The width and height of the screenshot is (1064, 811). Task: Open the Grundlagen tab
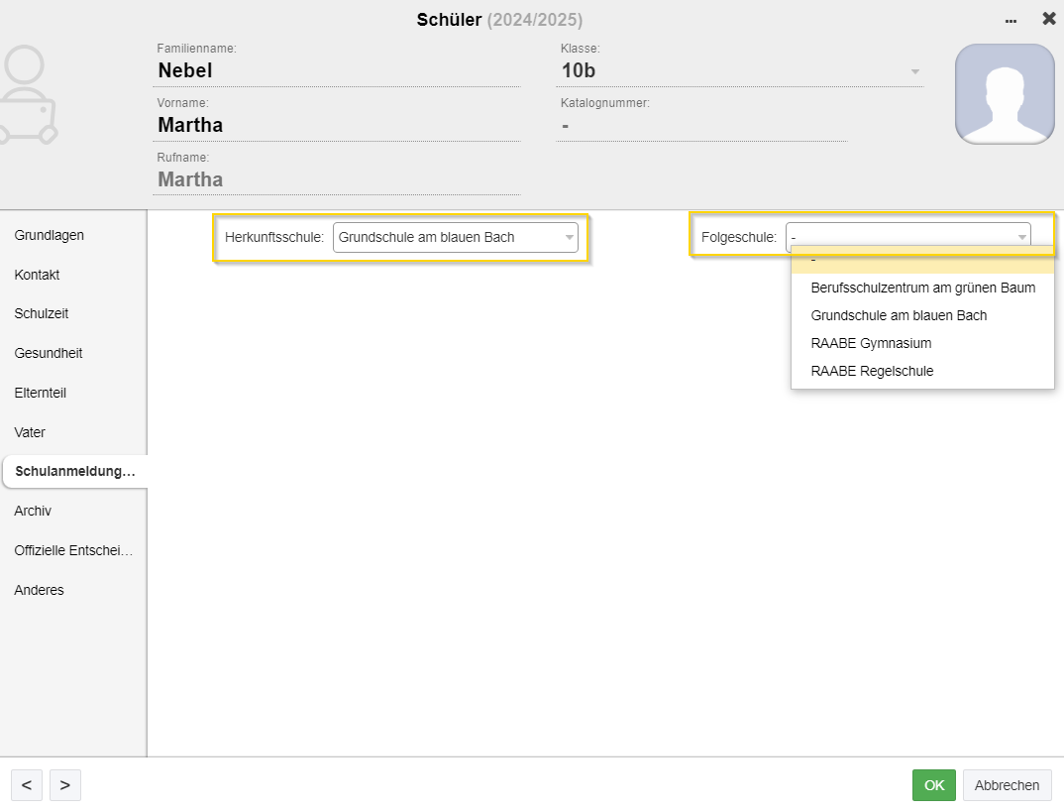click(x=49, y=235)
